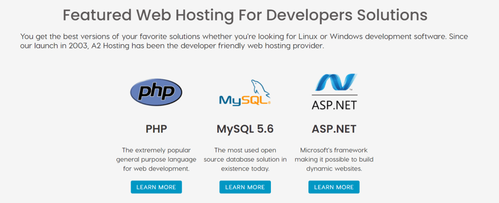Click the 'most used open source database' description

coord(245,159)
